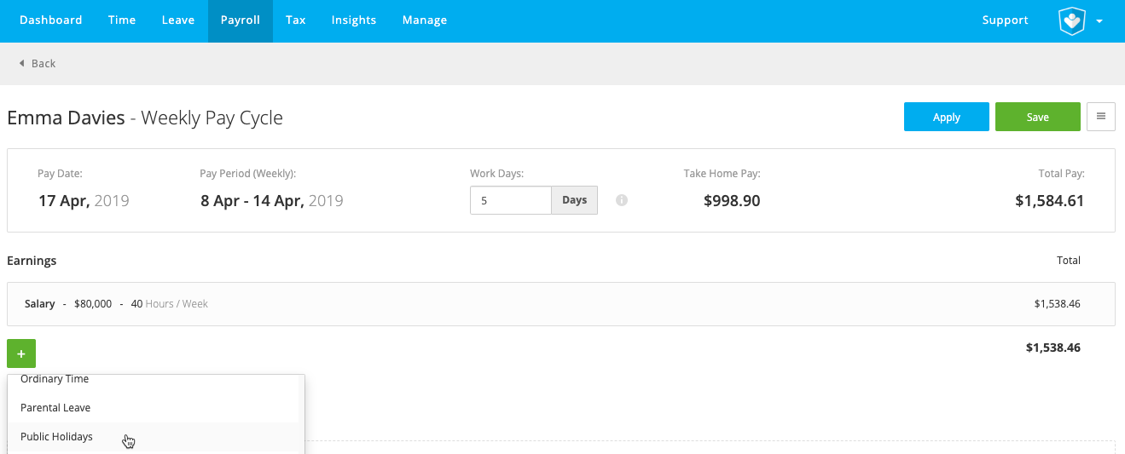The height and width of the screenshot is (454, 1125).
Task: Click the info icon next to Work Days
Action: click(x=622, y=200)
